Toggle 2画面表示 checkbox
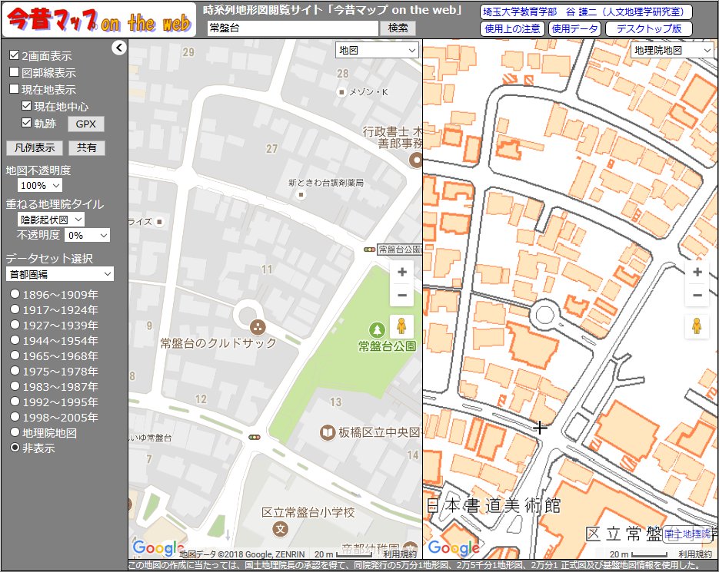The width and height of the screenshot is (719, 572). coord(14,55)
